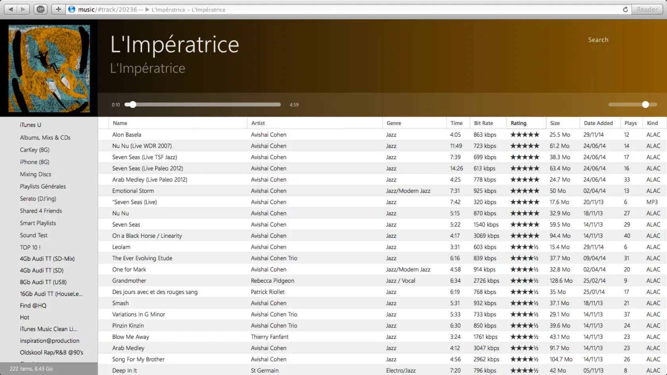Reload the page with the refresh icon

pyautogui.click(x=625, y=10)
